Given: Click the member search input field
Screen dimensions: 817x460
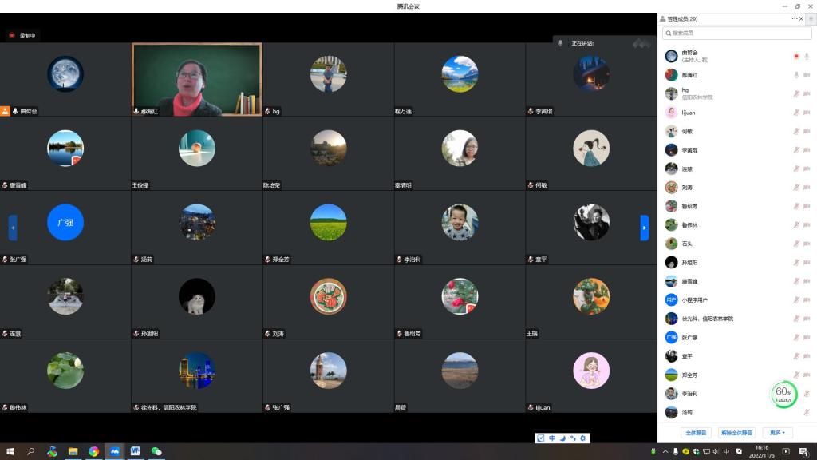Looking at the screenshot, I should (x=736, y=34).
